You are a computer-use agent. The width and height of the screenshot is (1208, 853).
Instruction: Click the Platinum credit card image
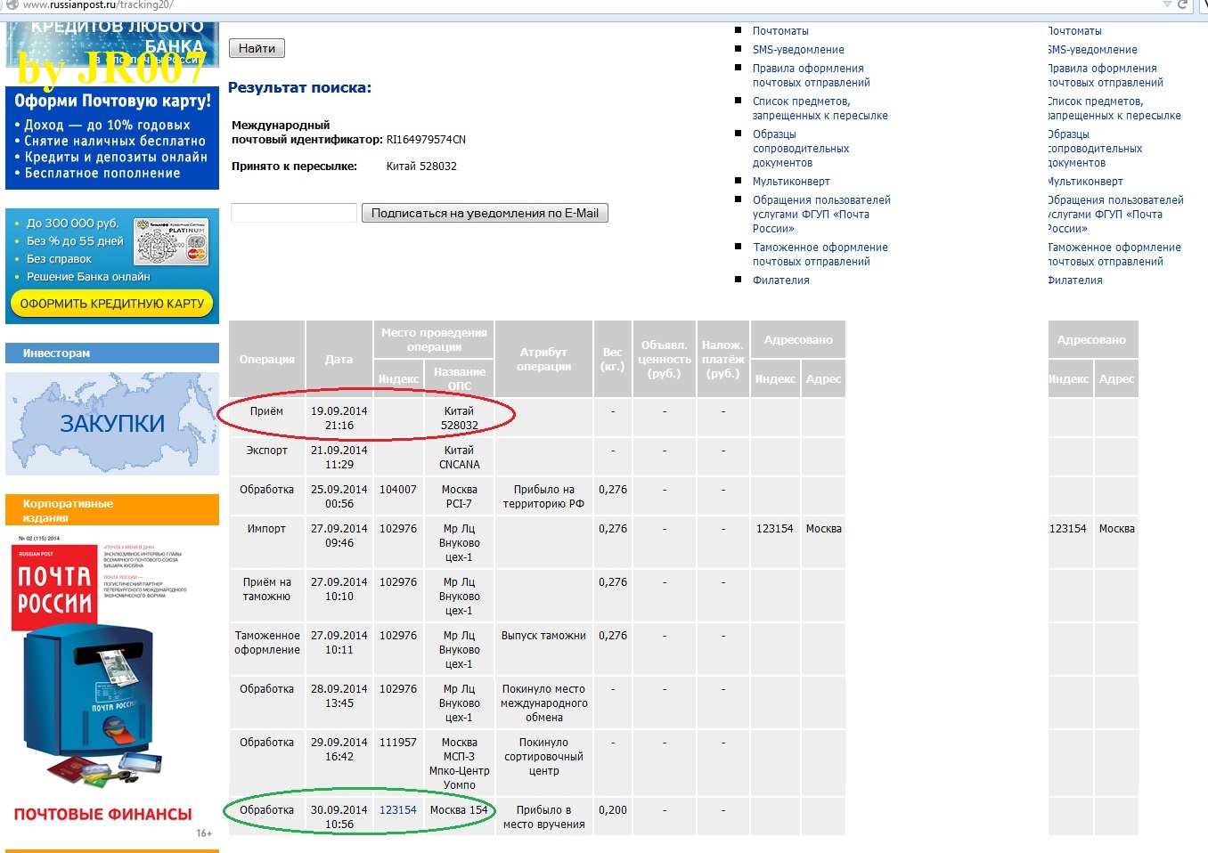click(171, 241)
